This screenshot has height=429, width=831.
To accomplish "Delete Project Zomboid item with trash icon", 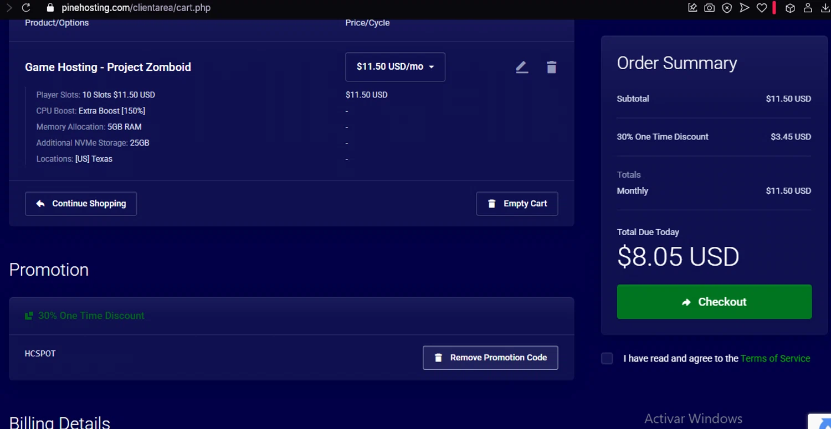I will click(x=551, y=67).
